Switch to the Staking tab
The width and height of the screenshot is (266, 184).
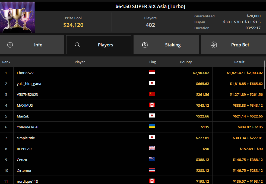166,45
